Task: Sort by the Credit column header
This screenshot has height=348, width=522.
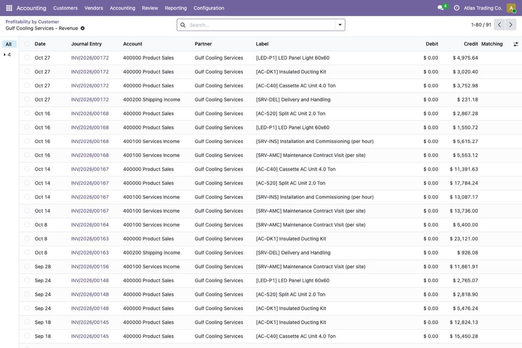Action: pyautogui.click(x=471, y=44)
